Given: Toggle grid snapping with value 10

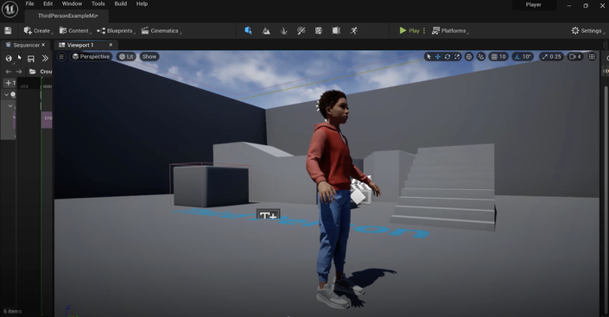Looking at the screenshot, I should pos(498,57).
